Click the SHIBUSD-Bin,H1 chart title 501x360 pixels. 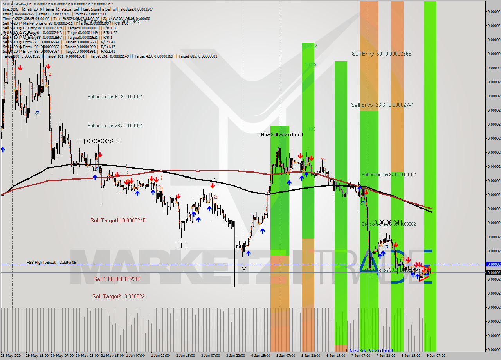[x=17, y=4]
